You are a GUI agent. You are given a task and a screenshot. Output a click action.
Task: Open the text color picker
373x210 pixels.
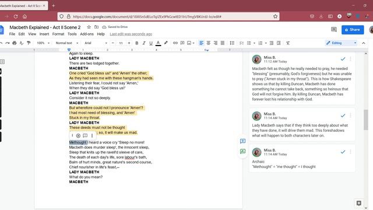[158, 43]
